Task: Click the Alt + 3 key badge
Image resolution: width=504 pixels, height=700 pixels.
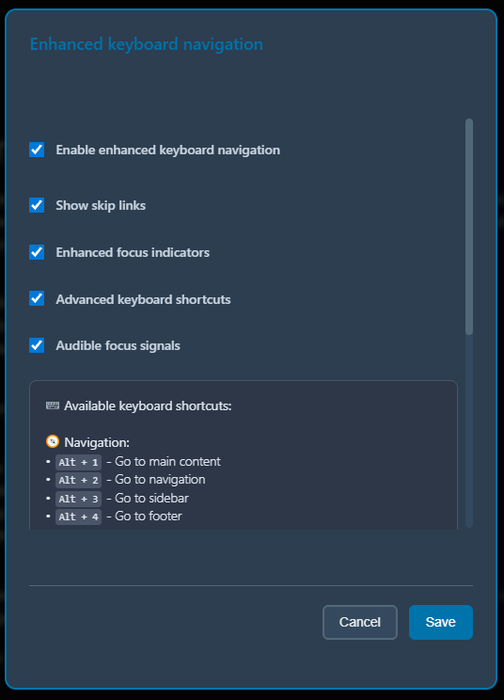Action: tap(78, 499)
